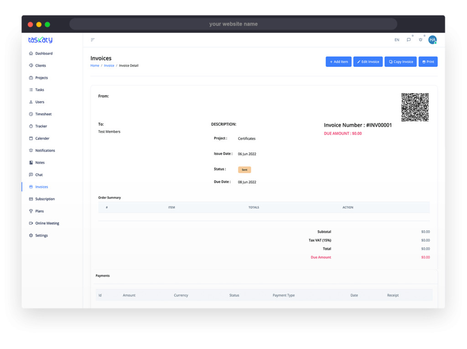Viewport: 467px width, 349px height.
Task: Open Subscription in the sidebar
Action: 45,199
